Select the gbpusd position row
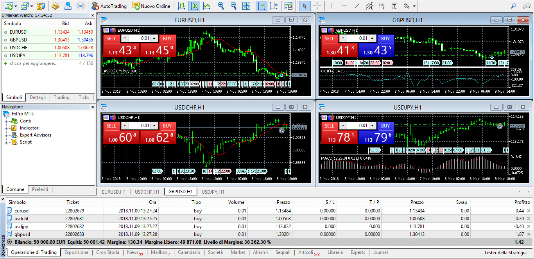 [x=269, y=234]
